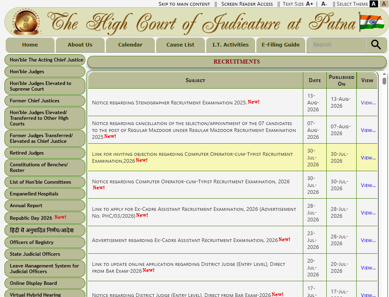Screen dimensions: 389x297
Task: Open the About Us menu tab
Action: tap(80, 45)
